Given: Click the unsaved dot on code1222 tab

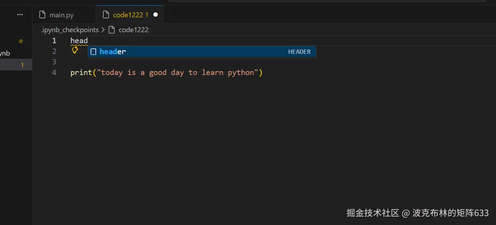Looking at the screenshot, I should coord(155,15).
